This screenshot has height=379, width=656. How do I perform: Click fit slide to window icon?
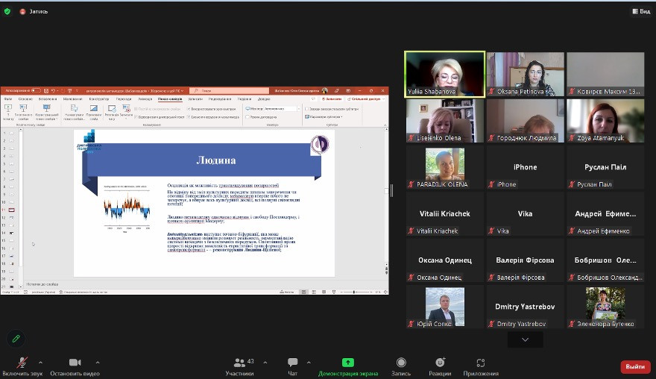pos(385,292)
